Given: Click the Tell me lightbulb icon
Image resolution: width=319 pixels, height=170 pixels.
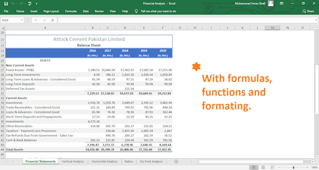Looking at the screenshot, I should (x=136, y=11).
